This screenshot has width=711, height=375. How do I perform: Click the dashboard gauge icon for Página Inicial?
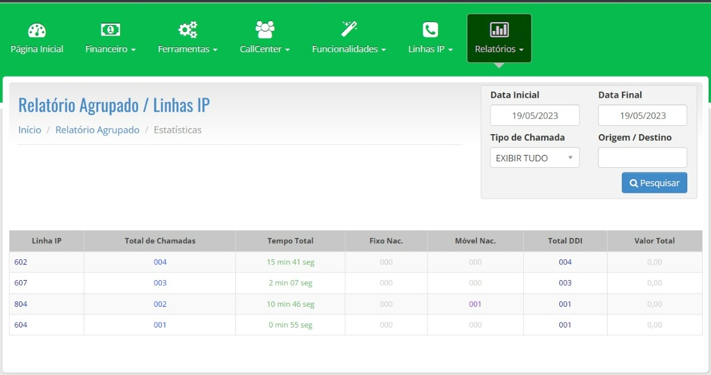37,30
